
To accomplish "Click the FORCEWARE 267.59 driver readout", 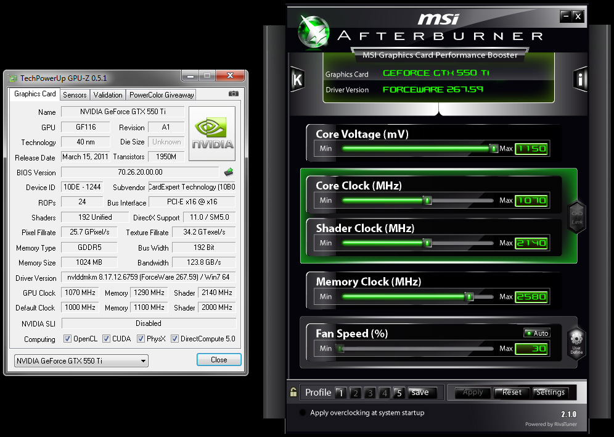I will click(x=433, y=89).
